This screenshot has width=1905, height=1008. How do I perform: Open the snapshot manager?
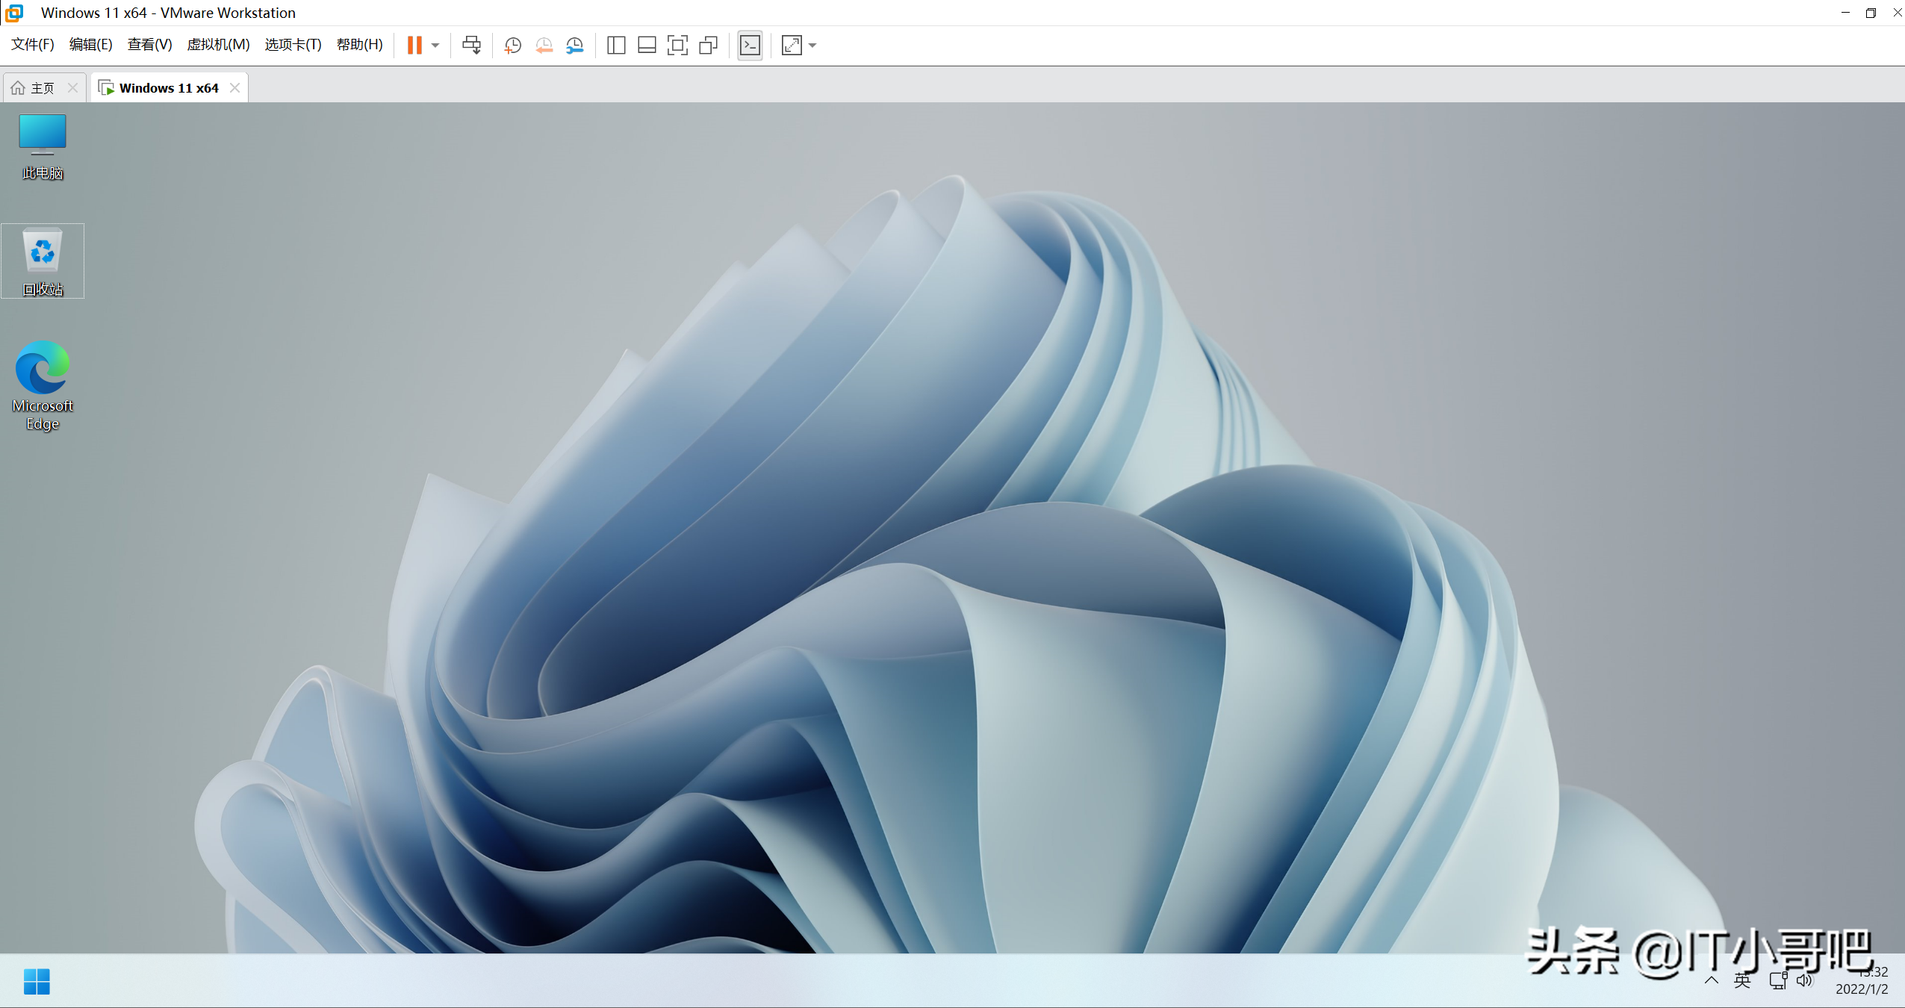(x=574, y=46)
